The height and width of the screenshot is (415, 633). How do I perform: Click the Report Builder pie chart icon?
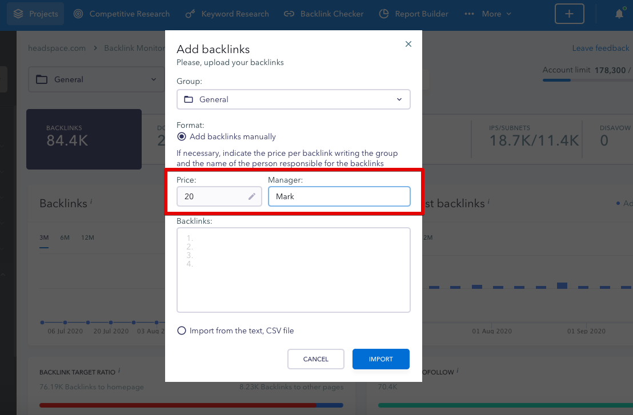(384, 14)
